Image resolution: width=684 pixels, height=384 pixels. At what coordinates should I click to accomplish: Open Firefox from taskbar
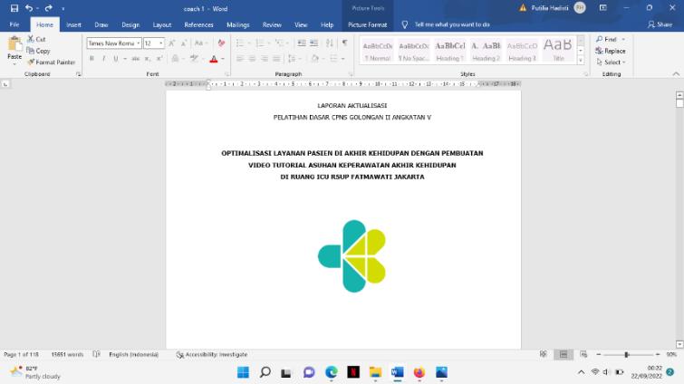pos(419,372)
